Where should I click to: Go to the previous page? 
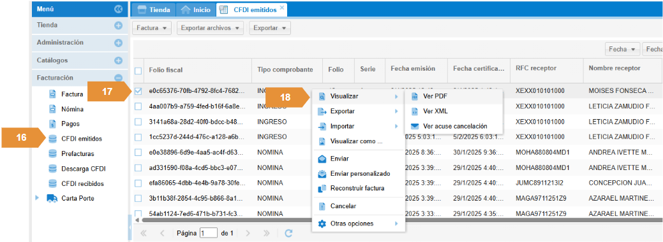(x=162, y=233)
